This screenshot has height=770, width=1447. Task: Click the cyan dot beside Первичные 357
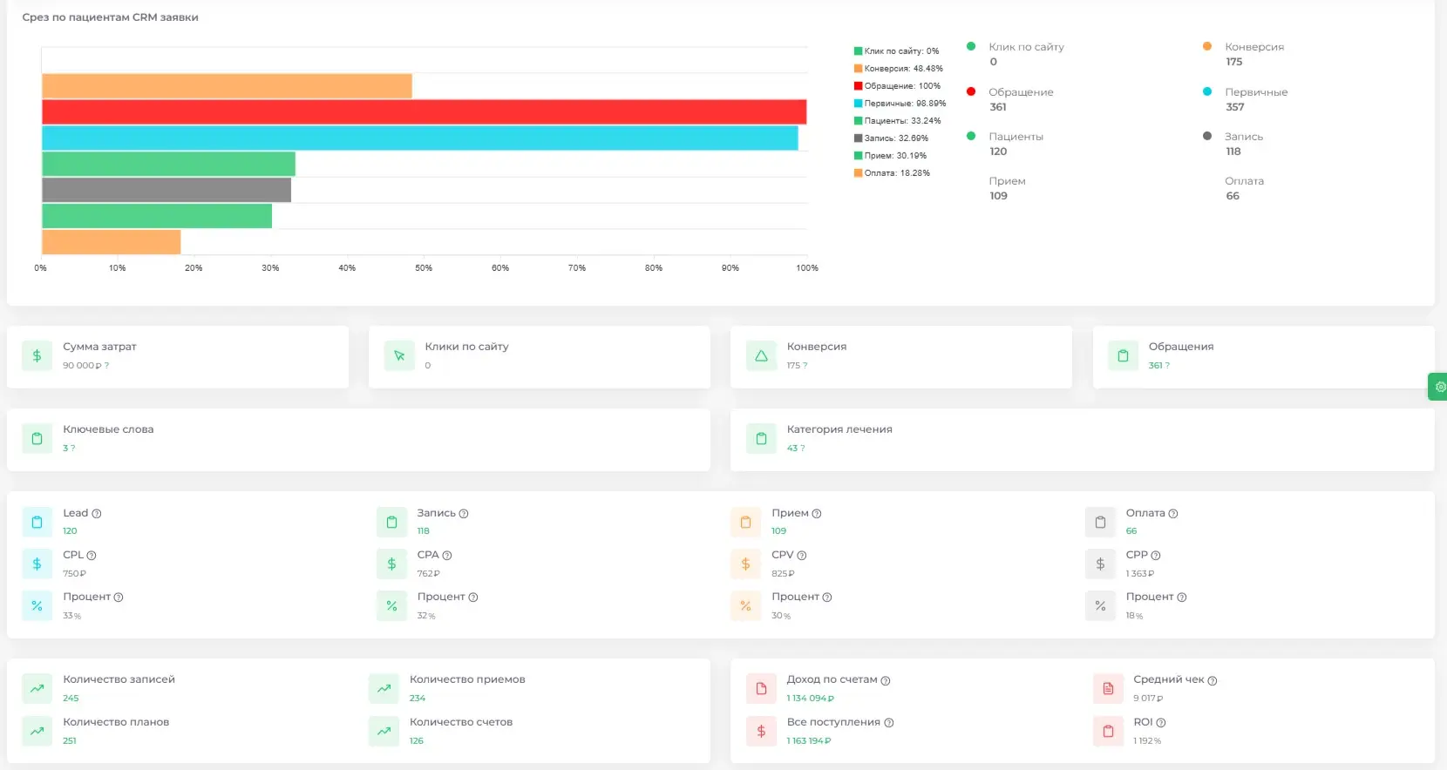1207,91
